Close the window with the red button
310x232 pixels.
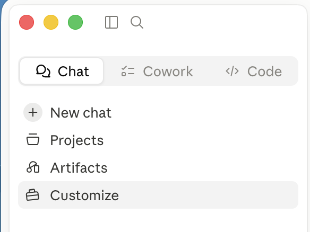[x=27, y=22]
